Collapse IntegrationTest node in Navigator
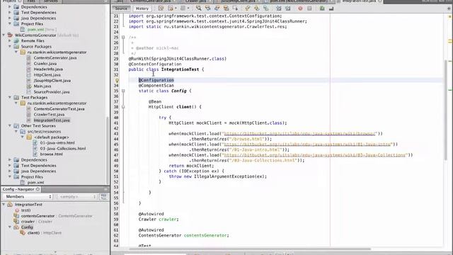 (x=4, y=205)
